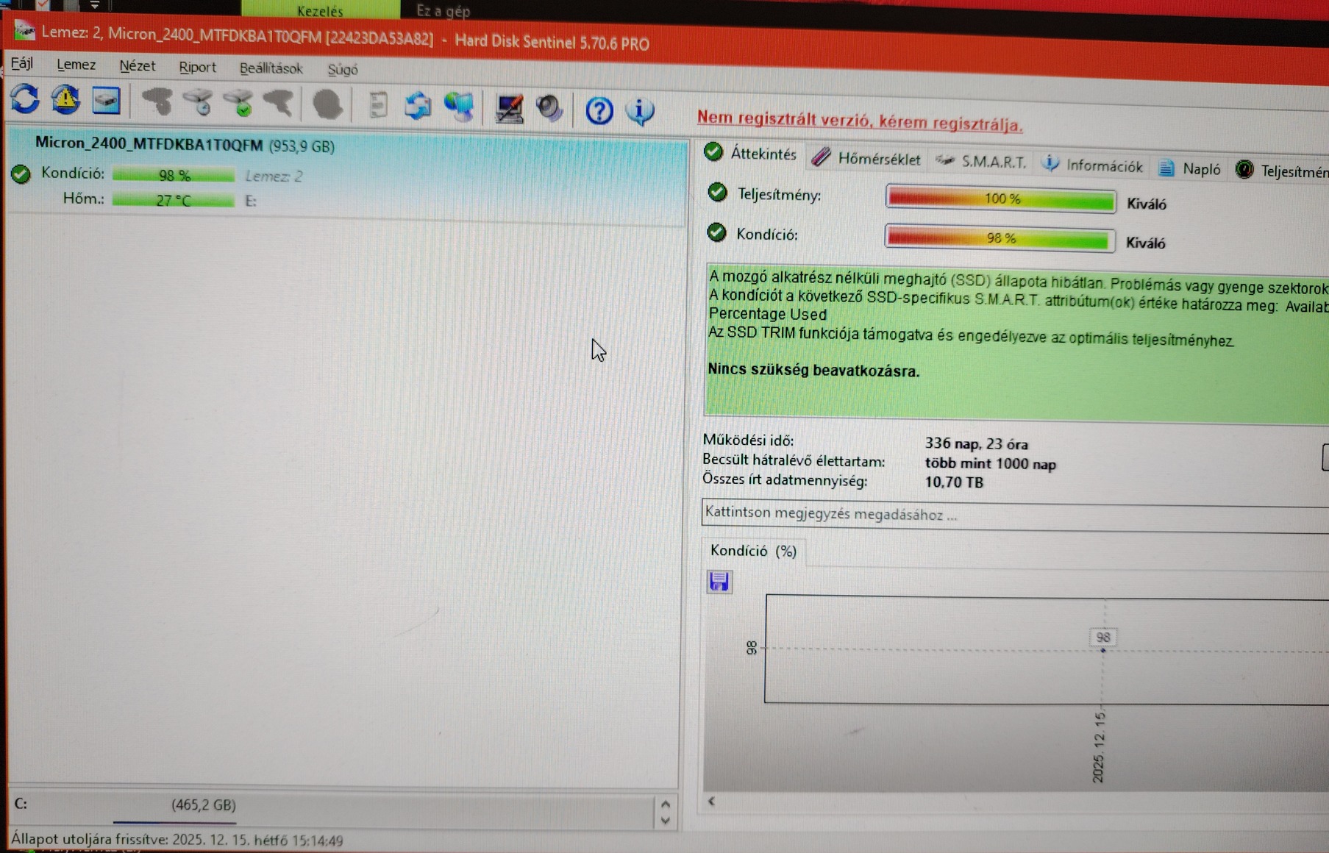Click the 27 °C temperature bar
The width and height of the screenshot is (1329, 853).
pos(174,200)
